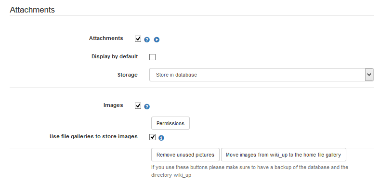Open the Storage dropdown
This screenshot has width=380, height=184.
tap(261, 75)
